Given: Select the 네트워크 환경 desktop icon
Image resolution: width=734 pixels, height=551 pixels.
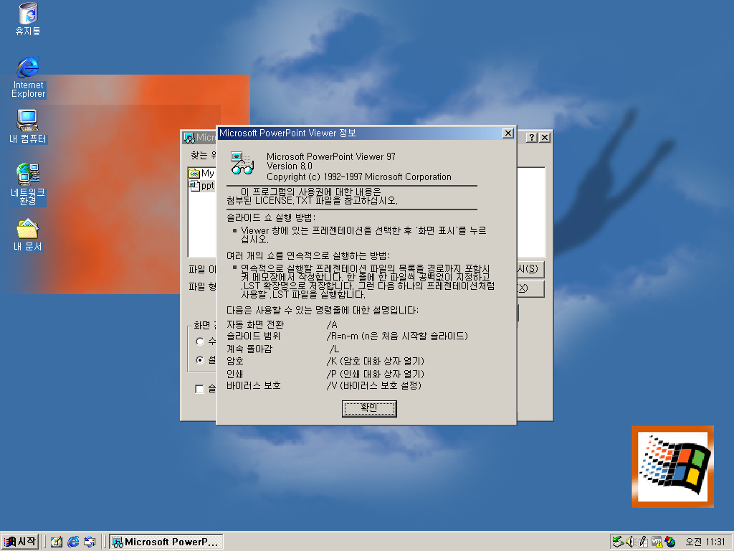Looking at the screenshot, I should click(x=28, y=184).
